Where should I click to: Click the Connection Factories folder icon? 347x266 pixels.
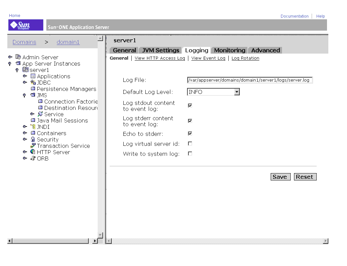pyautogui.click(x=40, y=101)
